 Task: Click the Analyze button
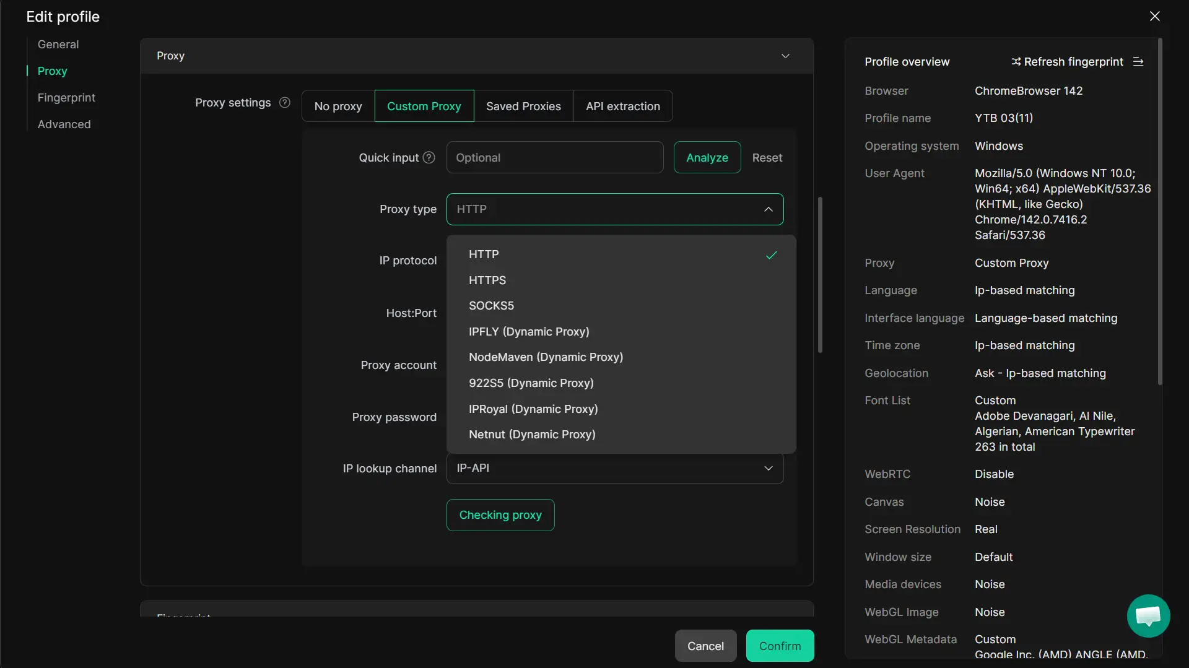(707, 158)
